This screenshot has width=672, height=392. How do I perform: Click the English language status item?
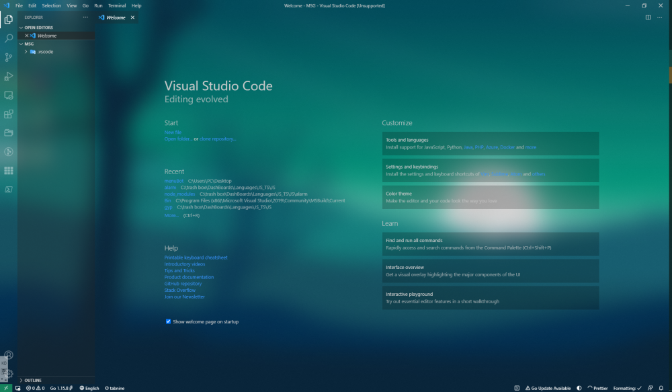pyautogui.click(x=89, y=388)
